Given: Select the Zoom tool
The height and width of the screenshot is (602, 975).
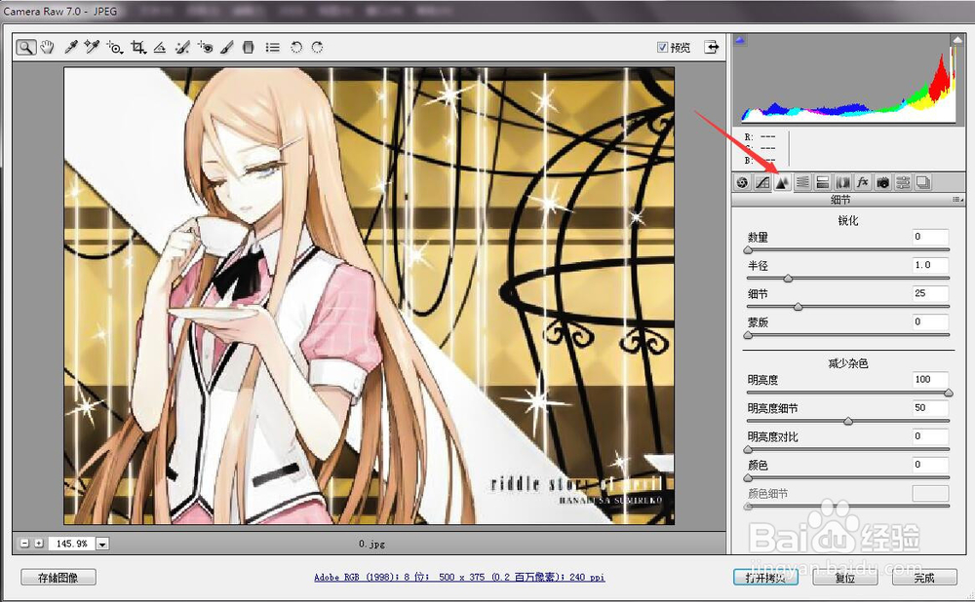Looking at the screenshot, I should [x=25, y=47].
